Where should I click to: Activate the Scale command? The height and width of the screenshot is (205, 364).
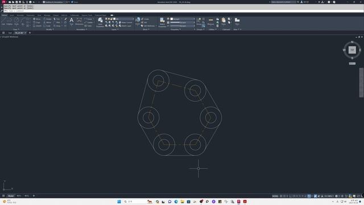pos(47,26)
